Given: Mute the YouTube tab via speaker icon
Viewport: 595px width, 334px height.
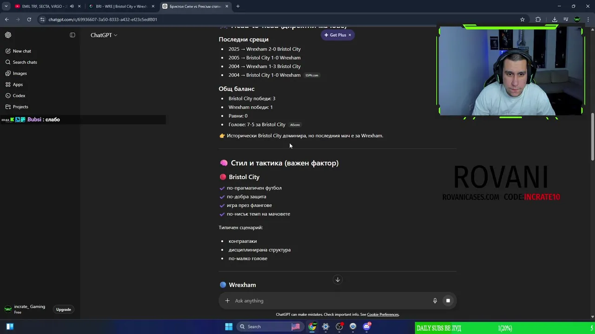Looking at the screenshot, I should 72,6.
